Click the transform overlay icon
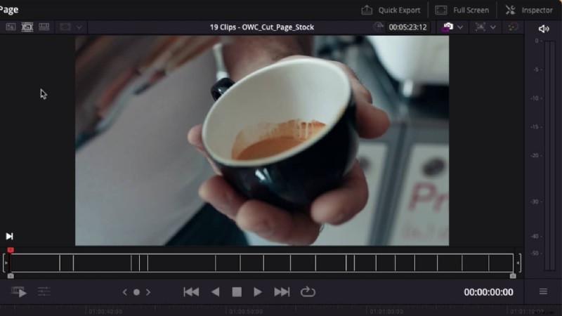Image resolution: width=562 pixels, height=316 pixels. [x=480, y=27]
